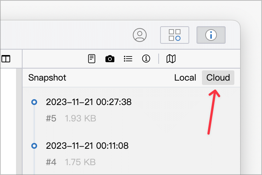The height and width of the screenshot is (175, 262).
Task: Switch to the Local snapshots tab
Action: (185, 78)
